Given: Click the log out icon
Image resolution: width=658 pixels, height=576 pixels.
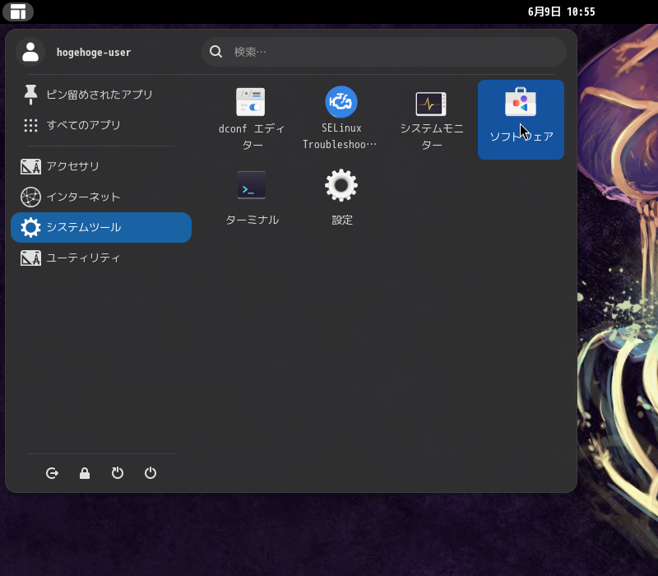Looking at the screenshot, I should coord(52,473).
